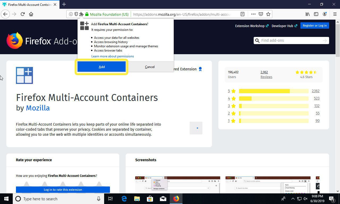The image size is (340, 204).
Task: Open Mail app from the taskbar
Action: [163, 199]
